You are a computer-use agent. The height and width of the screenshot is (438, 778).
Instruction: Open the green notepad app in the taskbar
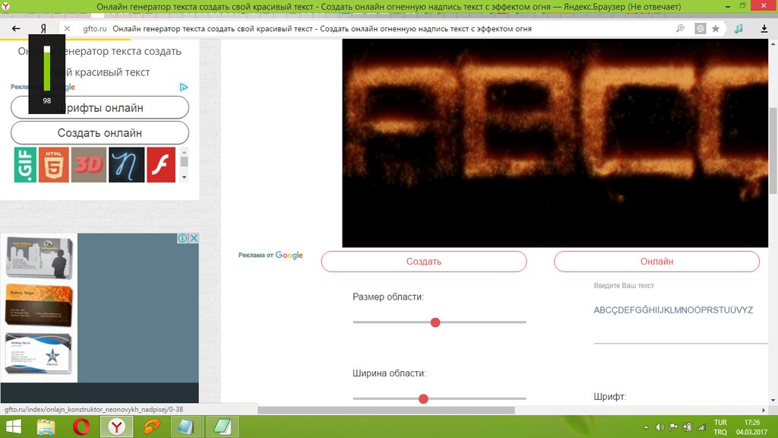point(223,427)
